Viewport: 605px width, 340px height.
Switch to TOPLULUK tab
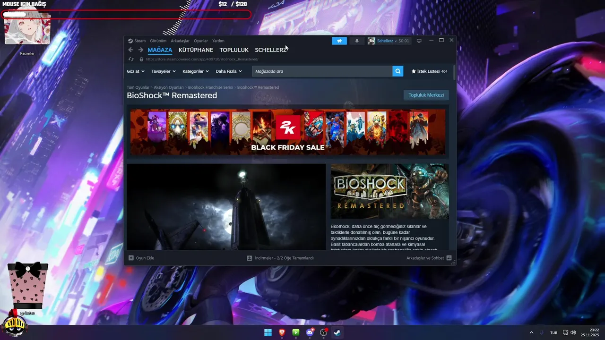234,50
